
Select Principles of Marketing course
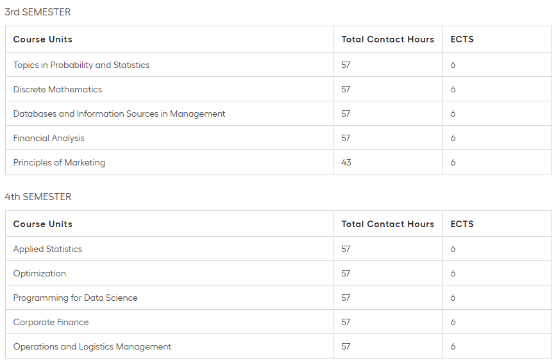[59, 162]
